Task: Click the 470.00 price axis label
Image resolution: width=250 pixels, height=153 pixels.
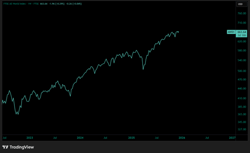Action: click(242, 79)
